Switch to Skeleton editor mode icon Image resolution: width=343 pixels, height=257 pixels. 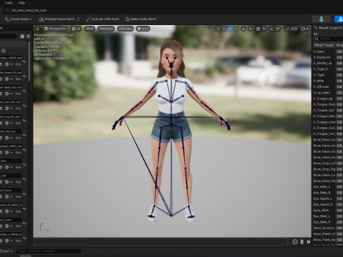coord(322,19)
